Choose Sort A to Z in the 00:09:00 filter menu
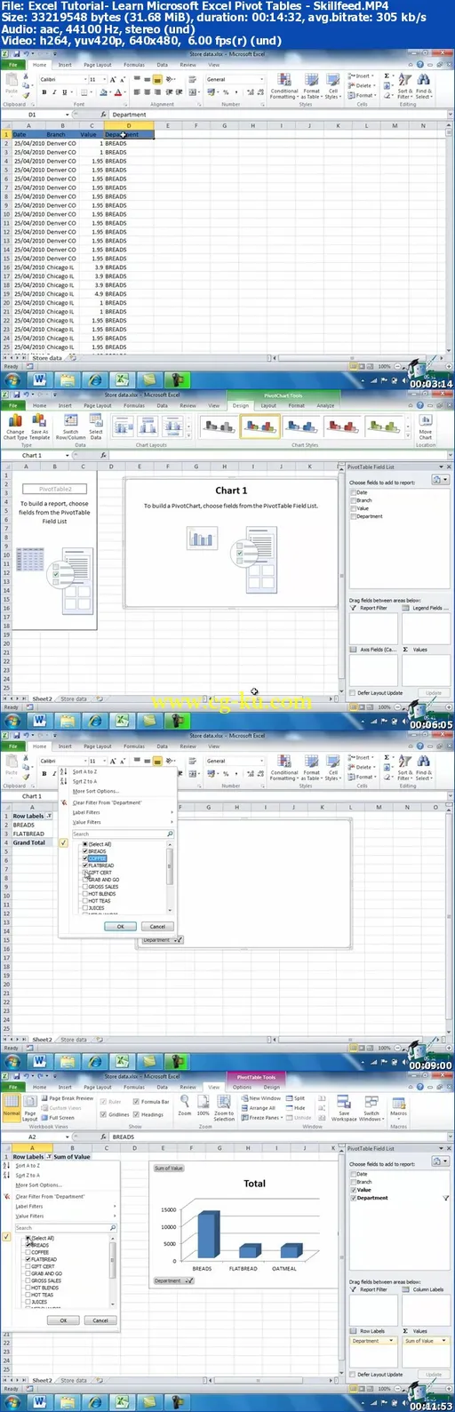The image size is (455, 1412). tap(84, 771)
